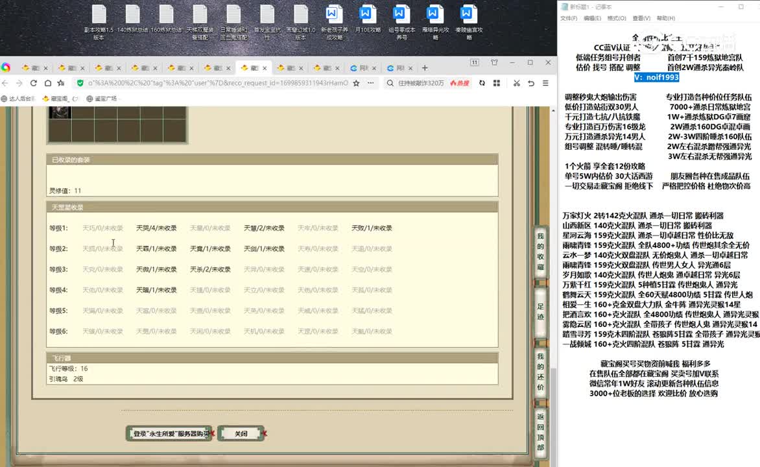
Task: Click the inventory item in first grid cell
Action: (60, 112)
